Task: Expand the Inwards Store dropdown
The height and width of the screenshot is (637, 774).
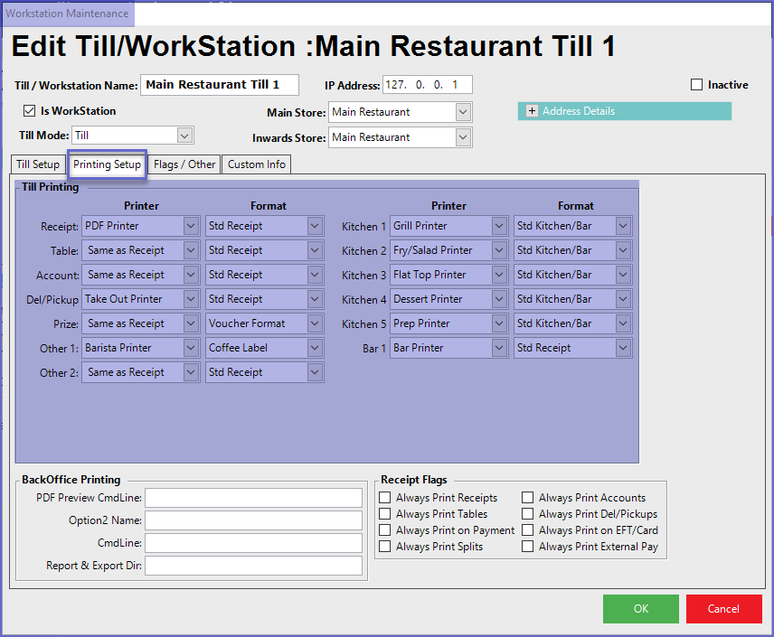Action: (x=463, y=137)
